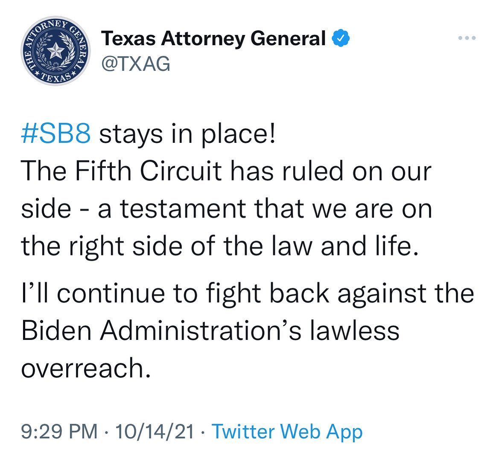Open the three-dot more options menu
The width and height of the screenshot is (499, 458).
[x=467, y=38]
